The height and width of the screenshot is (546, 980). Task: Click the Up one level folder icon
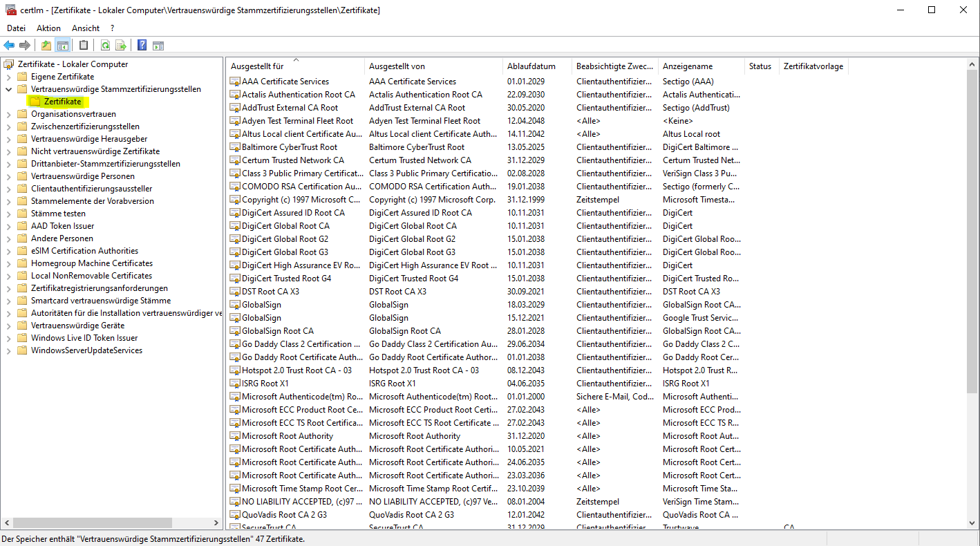pos(46,46)
